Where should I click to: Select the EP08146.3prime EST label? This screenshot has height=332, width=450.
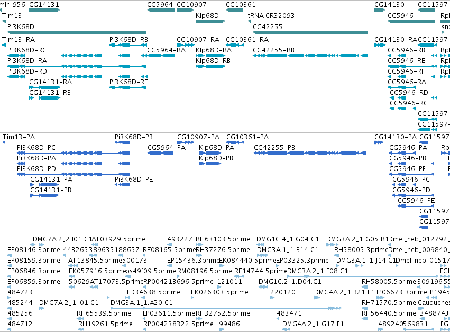(x=34, y=250)
